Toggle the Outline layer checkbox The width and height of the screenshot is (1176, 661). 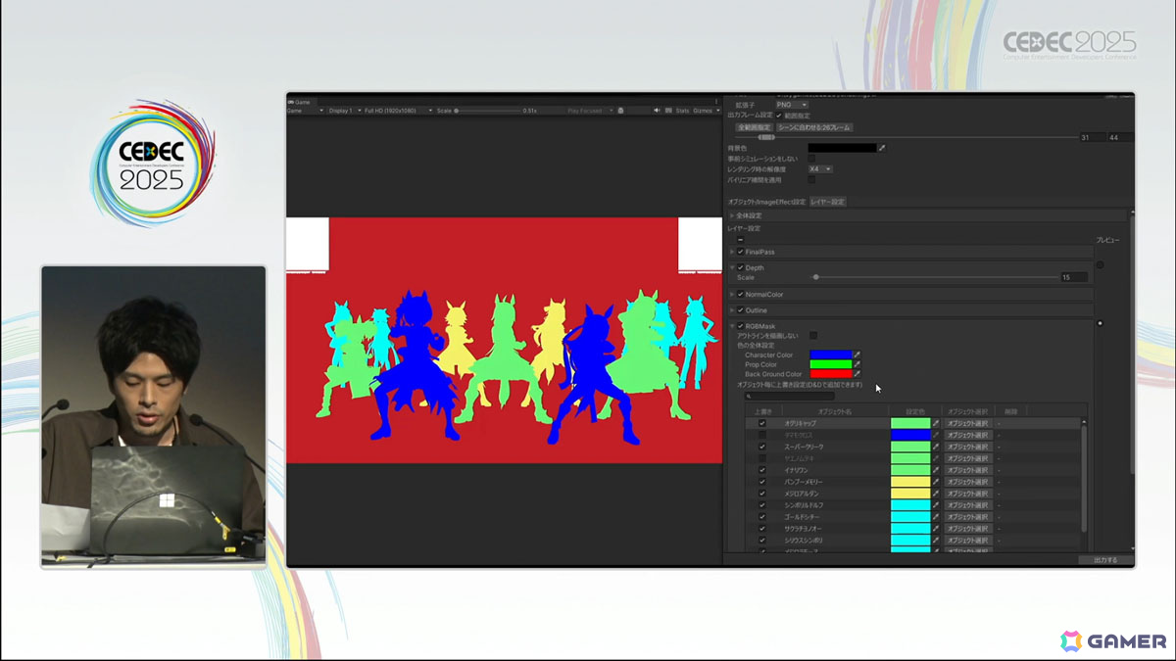(741, 310)
